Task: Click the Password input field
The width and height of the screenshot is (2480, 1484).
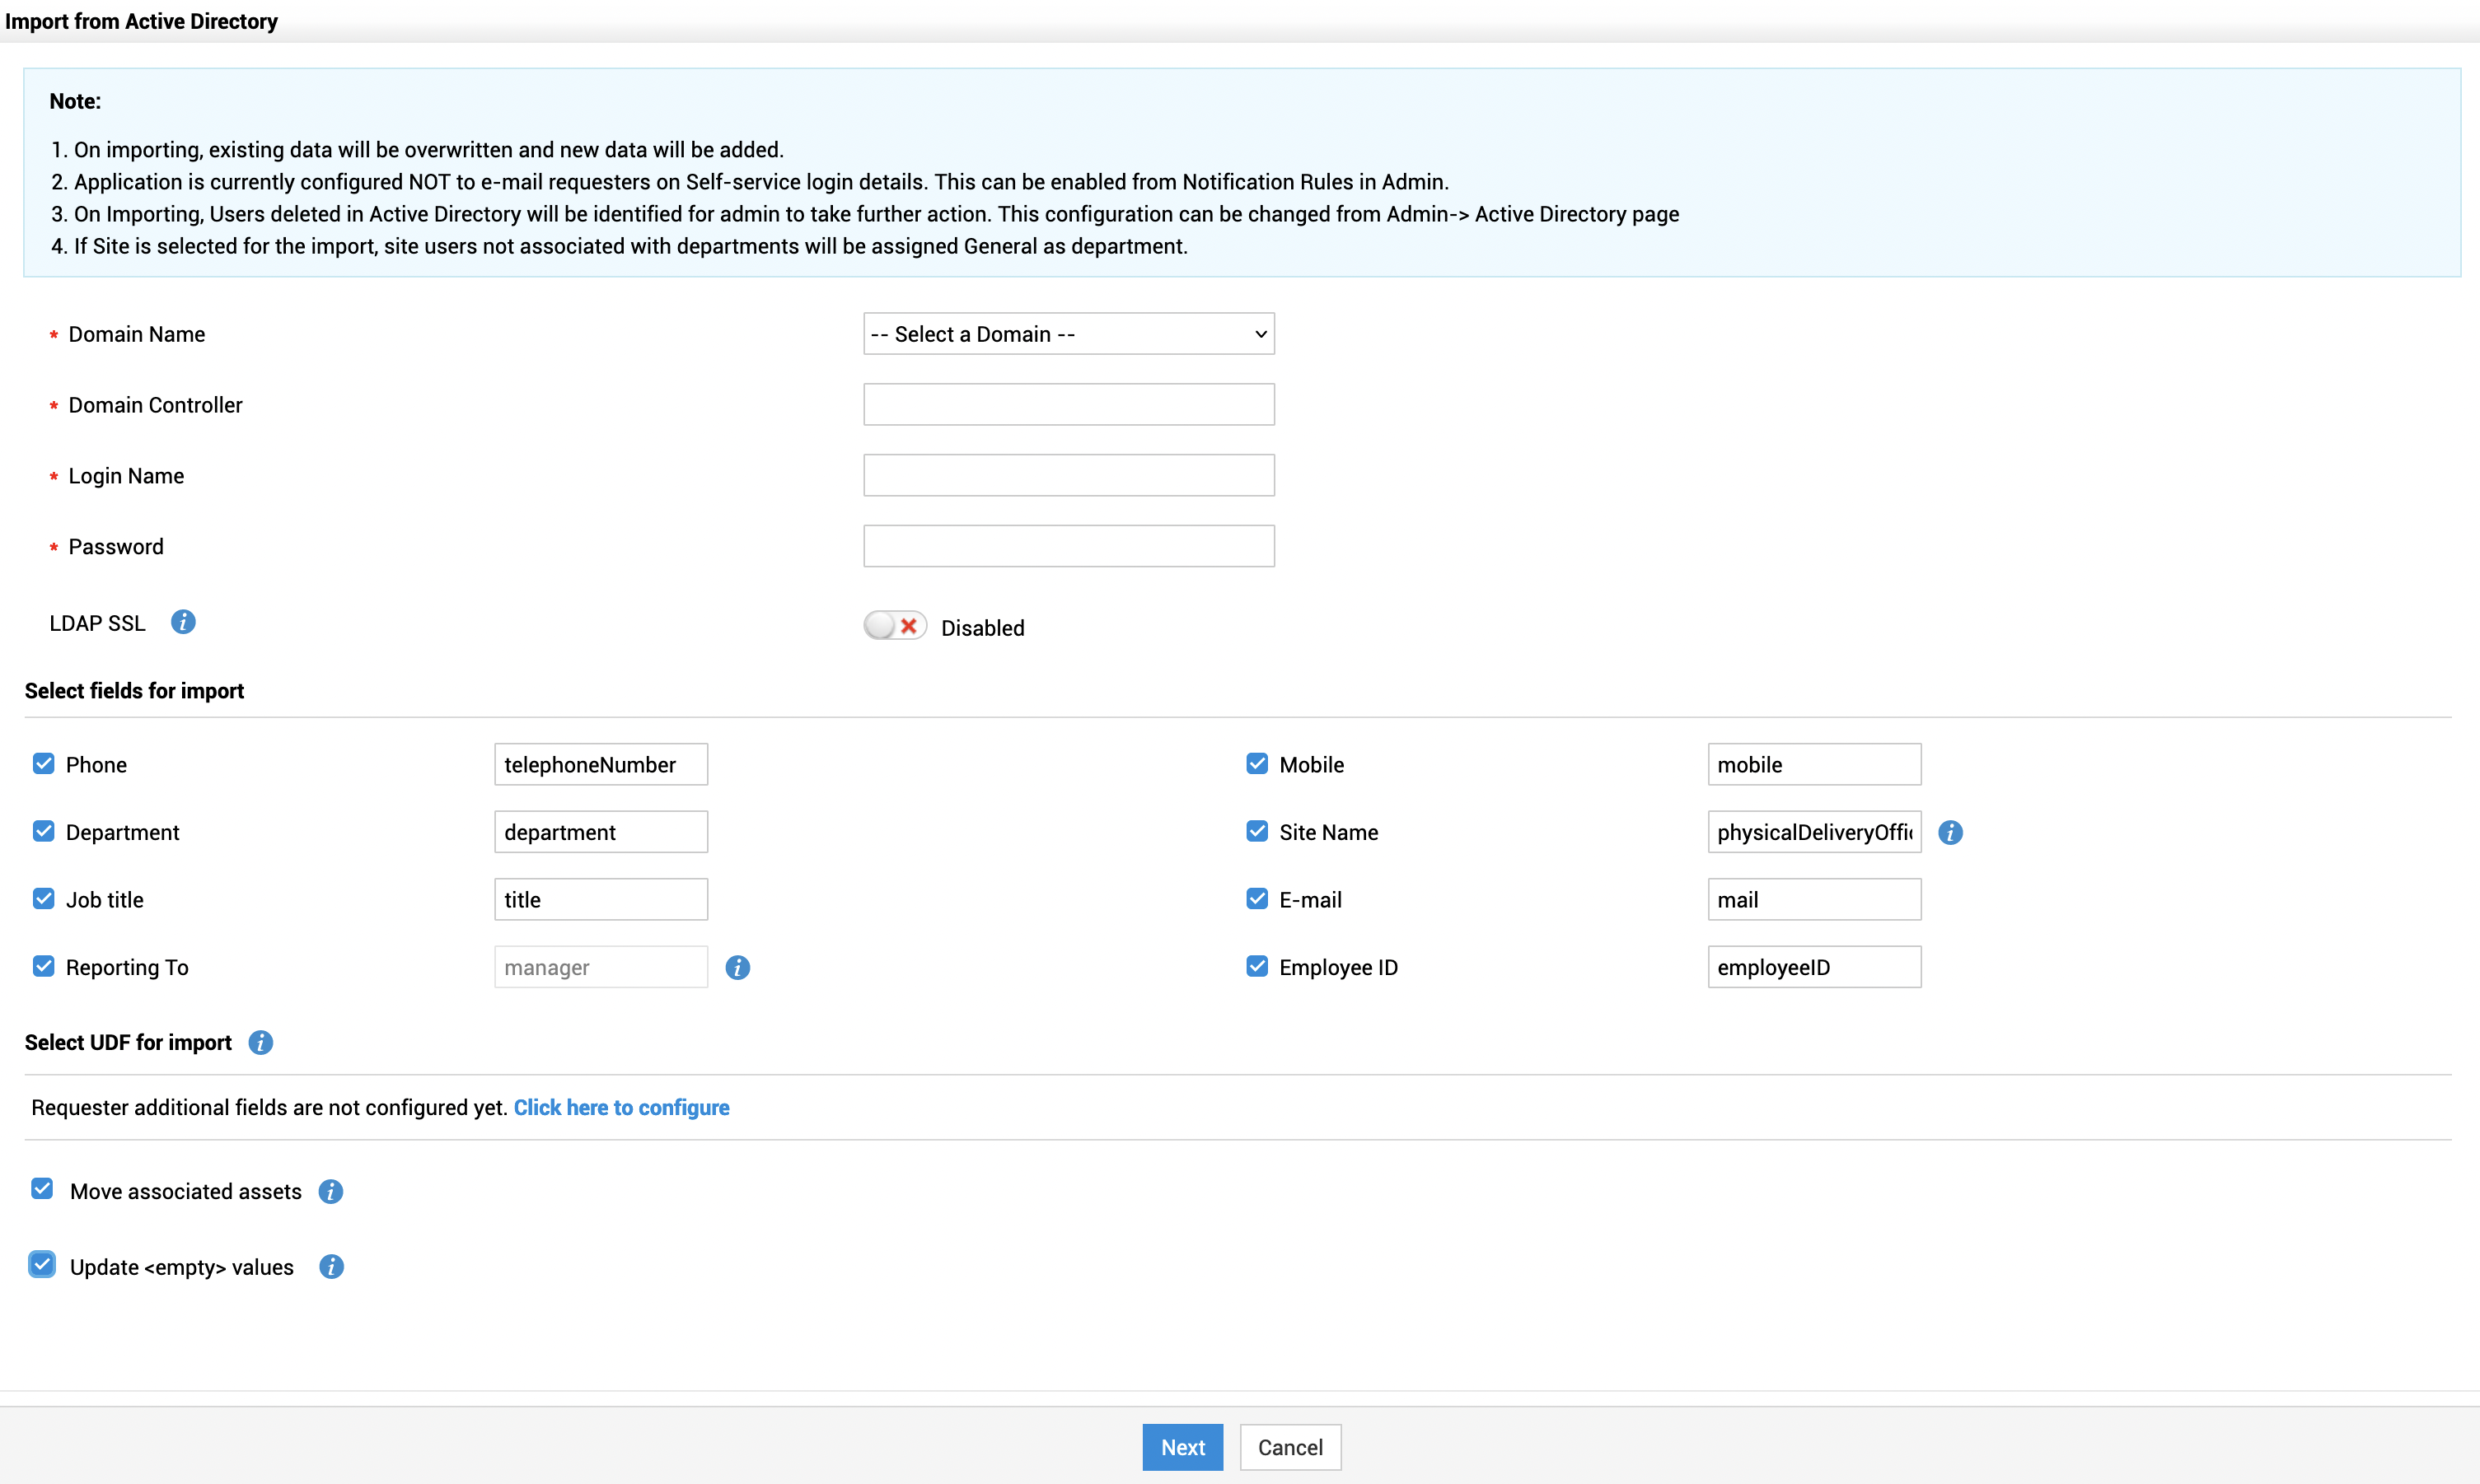Action: 1068,547
